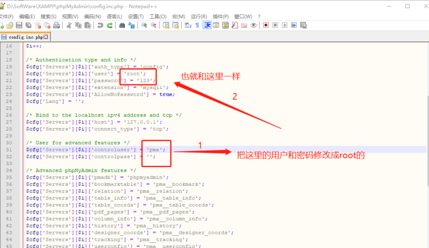Click the '127.0.0.1' host value
The width and height of the screenshot is (429, 248).
point(141,122)
